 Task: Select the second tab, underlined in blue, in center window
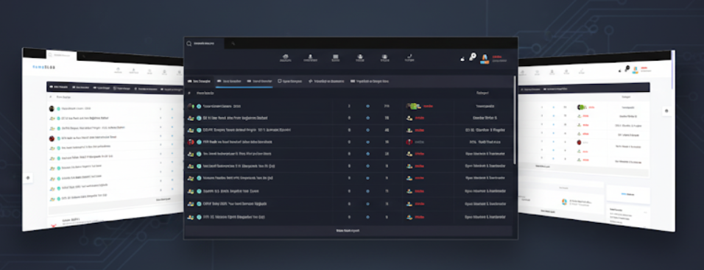pyautogui.click(x=229, y=81)
